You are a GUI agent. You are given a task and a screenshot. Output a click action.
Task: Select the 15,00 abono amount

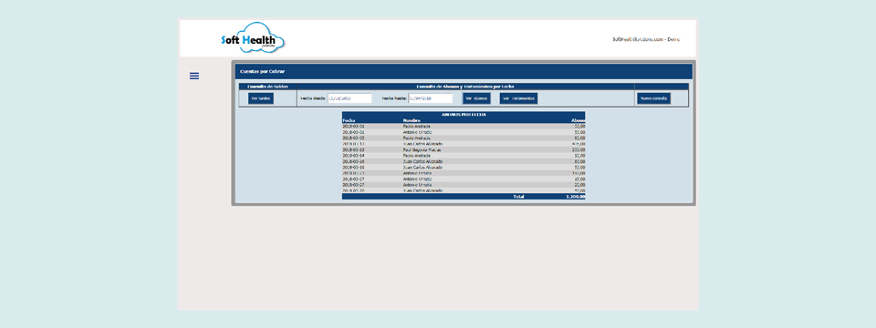pyautogui.click(x=579, y=179)
